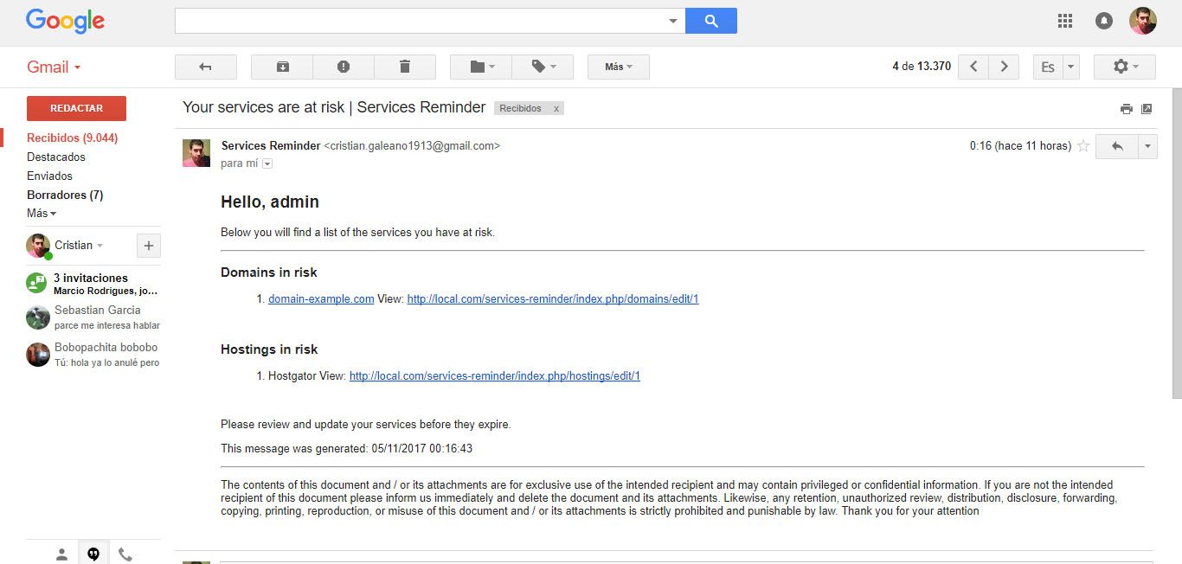
Task: Open the Google apps grid
Action: 1065,21
